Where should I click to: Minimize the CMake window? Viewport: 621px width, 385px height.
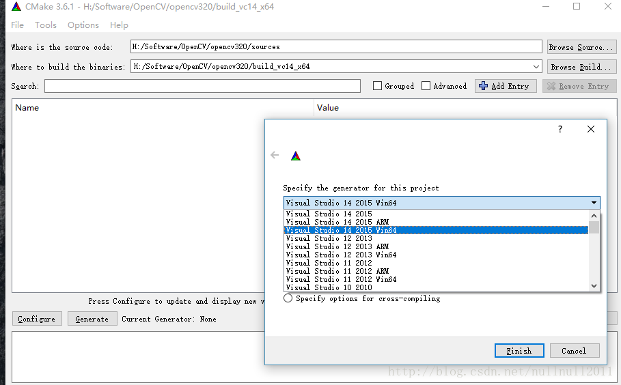click(x=546, y=7)
